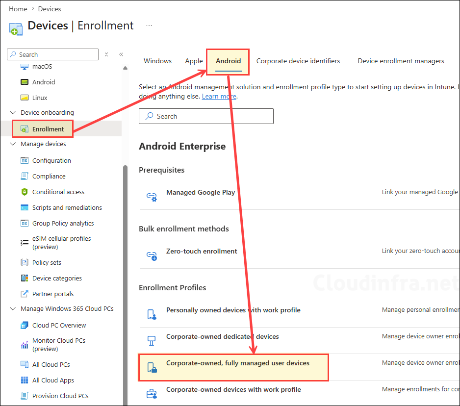Collapse the Manage devices section
Viewport: 460px width, 406px height.
click(x=13, y=144)
